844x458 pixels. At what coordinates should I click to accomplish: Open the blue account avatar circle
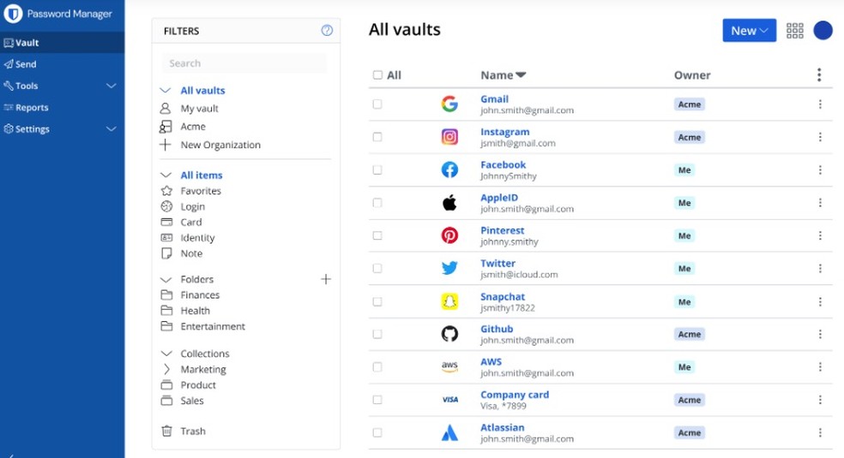click(823, 31)
